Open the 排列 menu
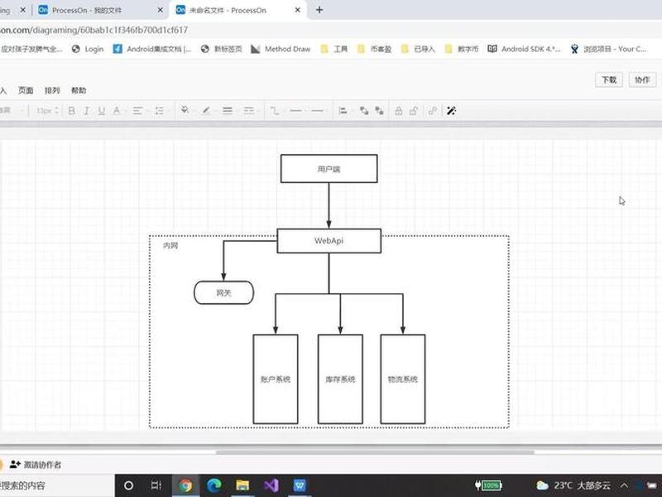Screen dimensions: 662x497 tap(52, 90)
